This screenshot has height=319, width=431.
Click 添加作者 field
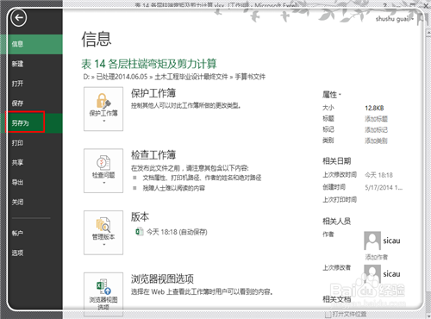click(376, 257)
